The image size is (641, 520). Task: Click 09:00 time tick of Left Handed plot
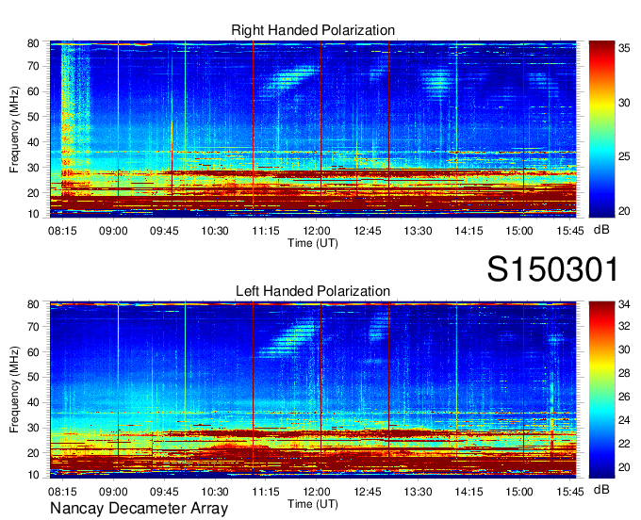[113, 492]
